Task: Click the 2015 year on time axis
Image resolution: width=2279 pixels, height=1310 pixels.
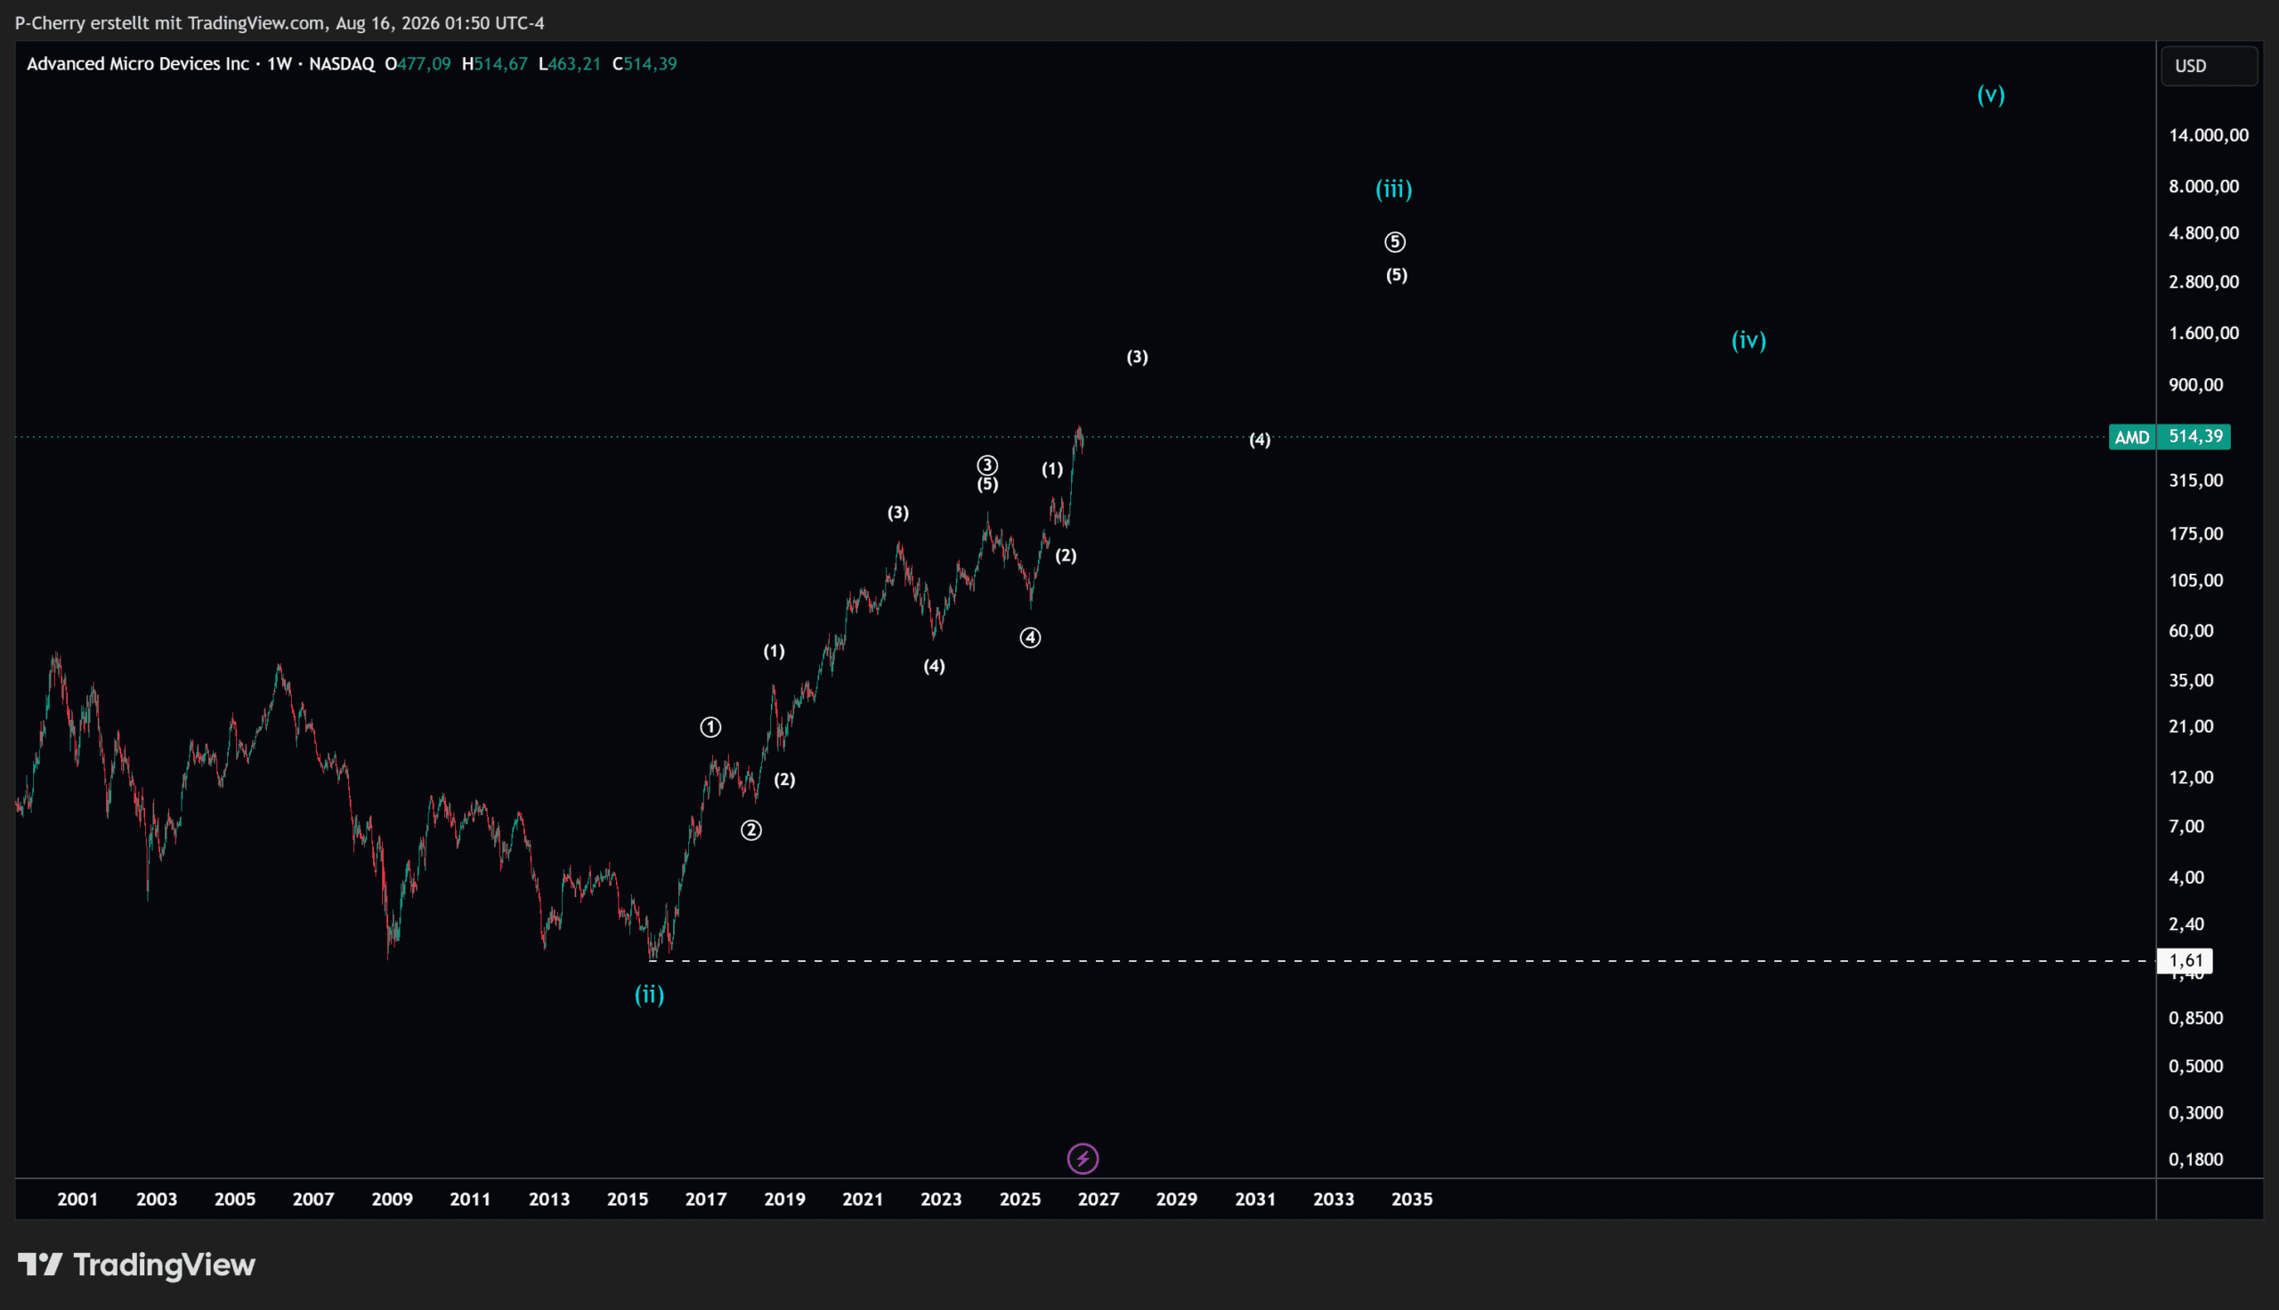Action: [x=627, y=1200]
